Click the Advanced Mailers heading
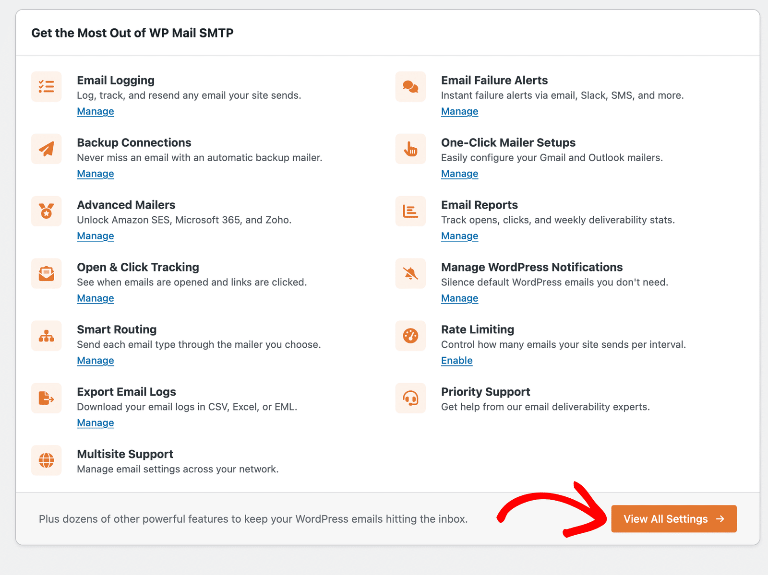The image size is (768, 575). [x=126, y=205]
